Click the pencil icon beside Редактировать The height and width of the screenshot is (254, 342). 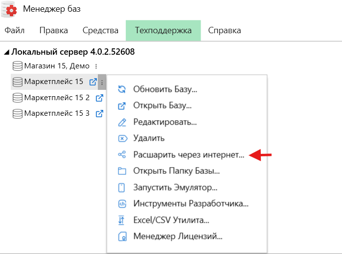pos(122,123)
